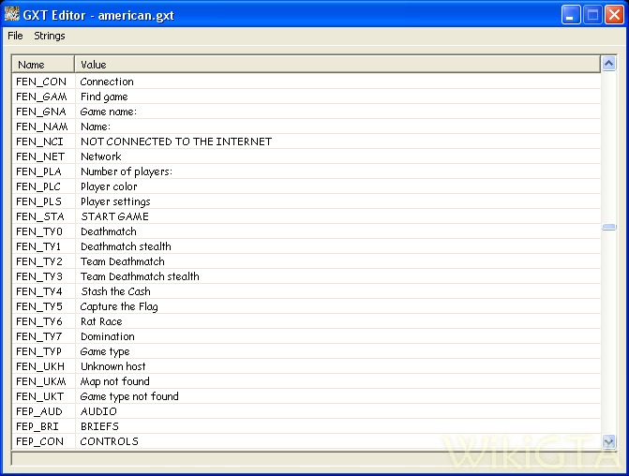Select the 'BRIEFS' value cell

(x=99, y=426)
